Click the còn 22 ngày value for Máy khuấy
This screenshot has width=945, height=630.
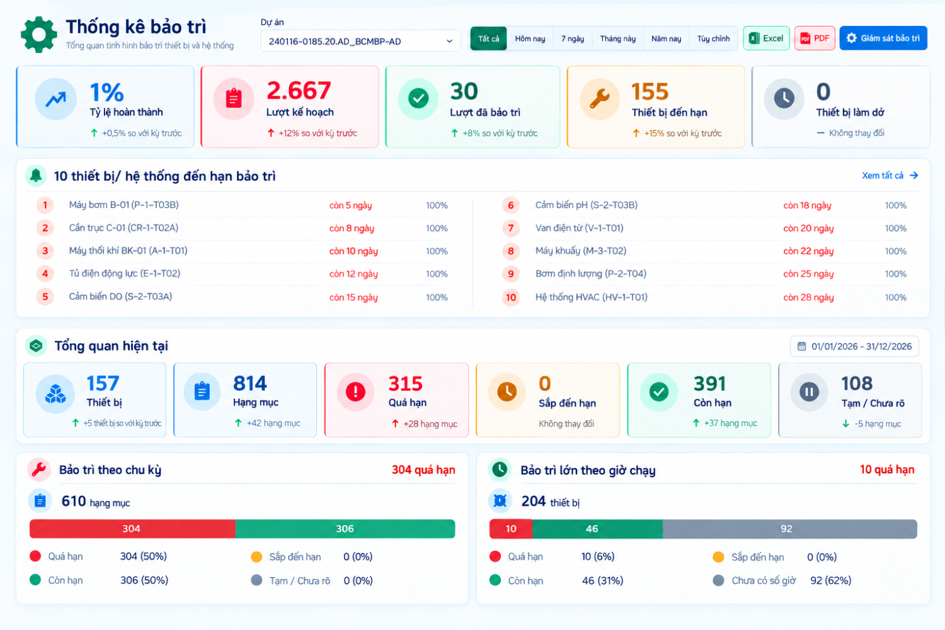pyautogui.click(x=808, y=251)
